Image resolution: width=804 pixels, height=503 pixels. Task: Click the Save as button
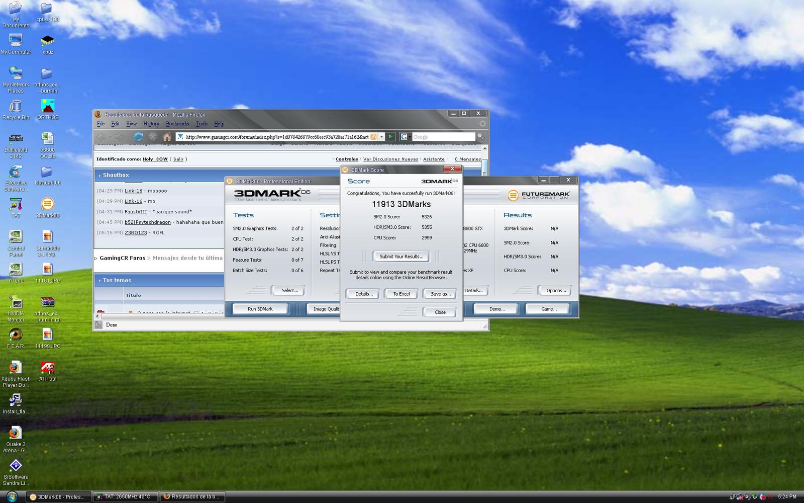click(440, 294)
